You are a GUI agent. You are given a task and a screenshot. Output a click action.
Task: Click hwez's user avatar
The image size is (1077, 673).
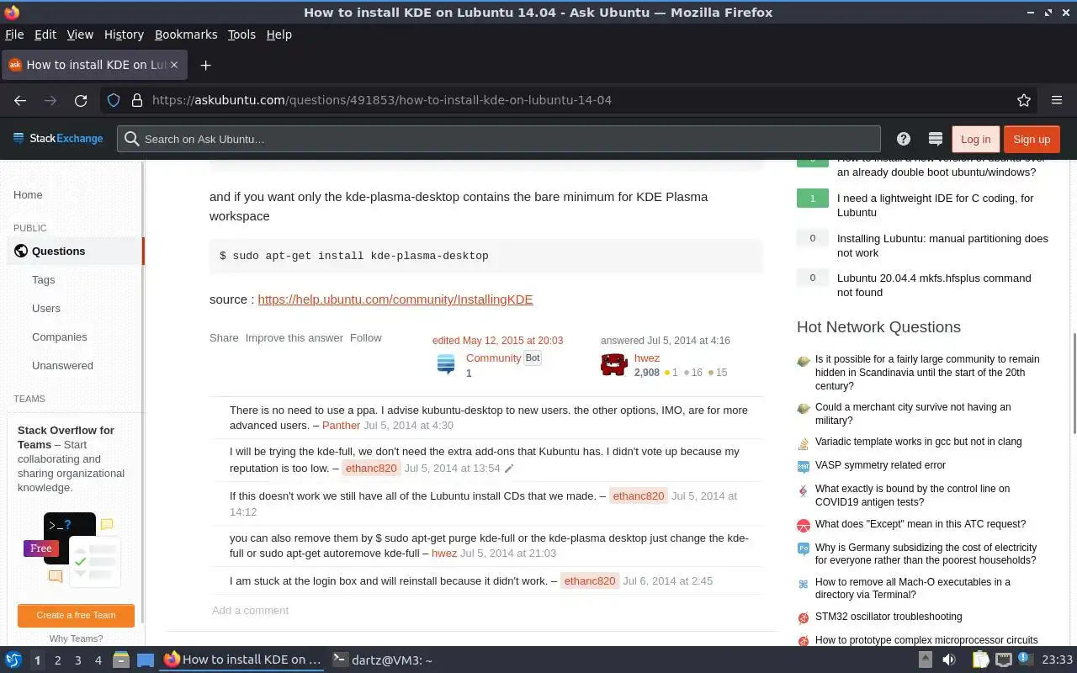click(614, 364)
